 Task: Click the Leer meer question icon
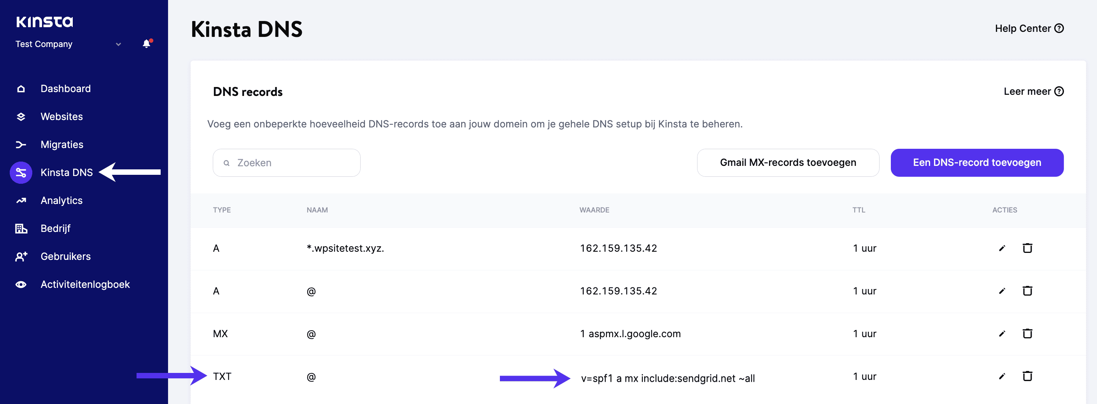tap(1059, 91)
